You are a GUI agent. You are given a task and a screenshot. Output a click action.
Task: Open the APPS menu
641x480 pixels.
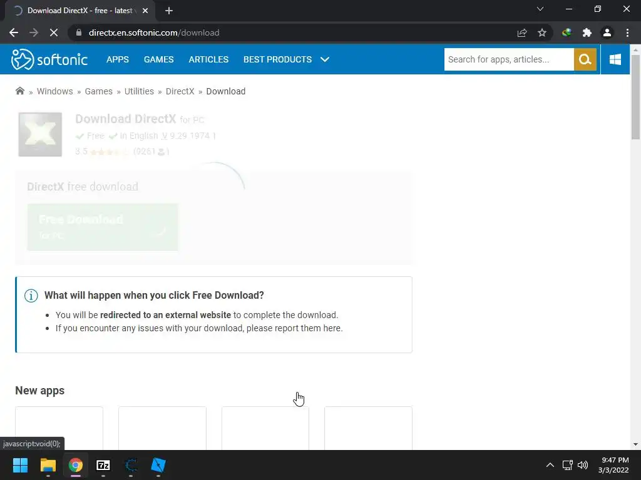click(117, 59)
